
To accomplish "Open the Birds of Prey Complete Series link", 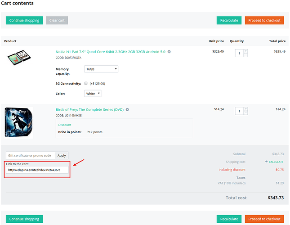I will [89, 109].
